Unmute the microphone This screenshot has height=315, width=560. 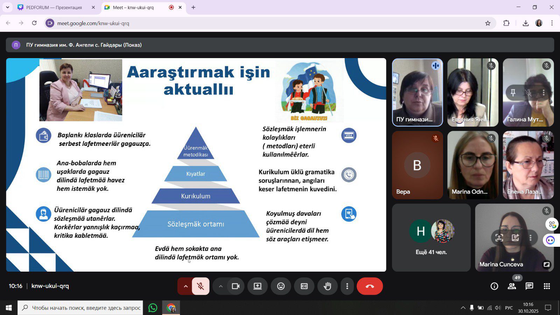[x=201, y=286]
